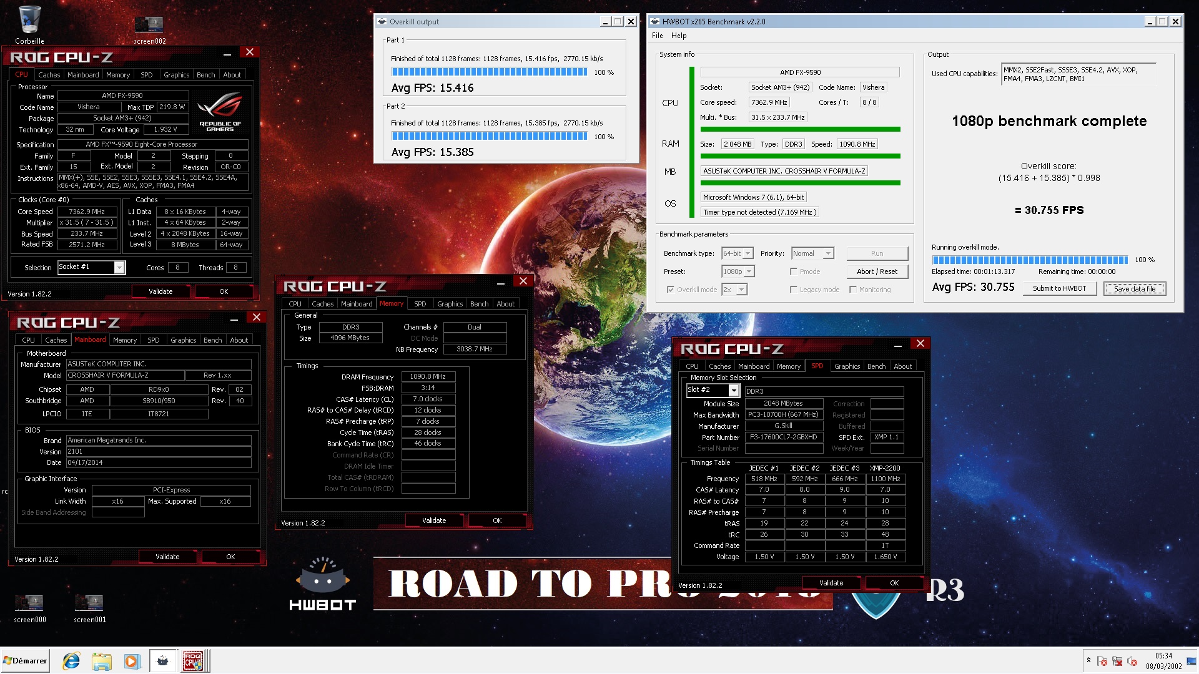Click Validate in the CPU tab window
This screenshot has height=674, width=1199.
pyautogui.click(x=160, y=291)
